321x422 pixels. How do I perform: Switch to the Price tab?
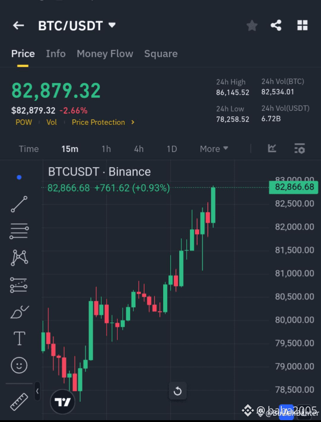pos(23,54)
